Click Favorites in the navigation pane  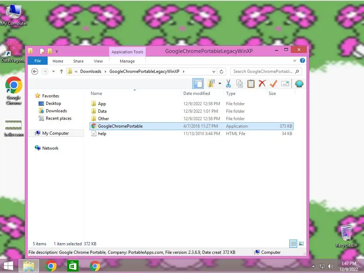pyautogui.click(x=50, y=96)
